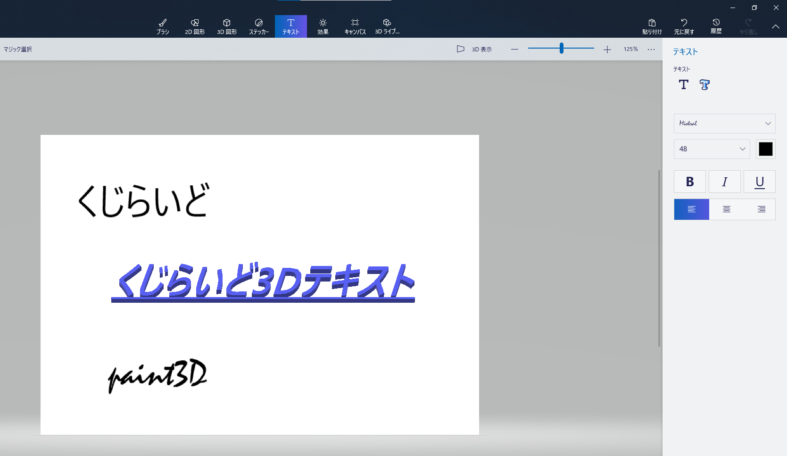Select center text alignment
The image size is (787, 456).
(727, 209)
